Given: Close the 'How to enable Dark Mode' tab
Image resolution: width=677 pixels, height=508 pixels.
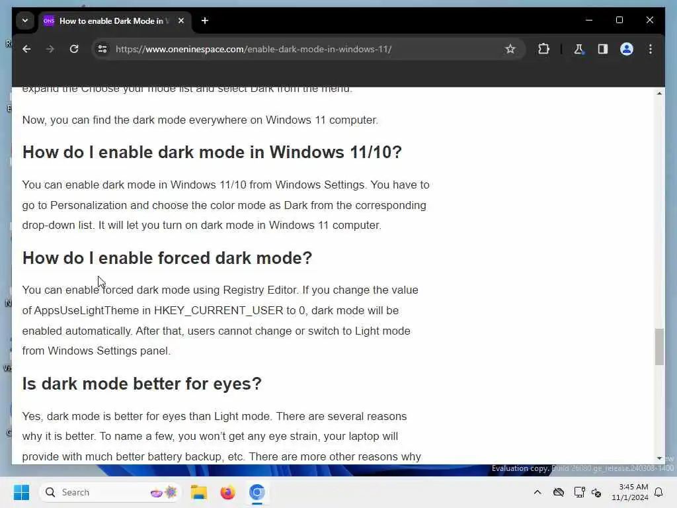Looking at the screenshot, I should point(181,21).
